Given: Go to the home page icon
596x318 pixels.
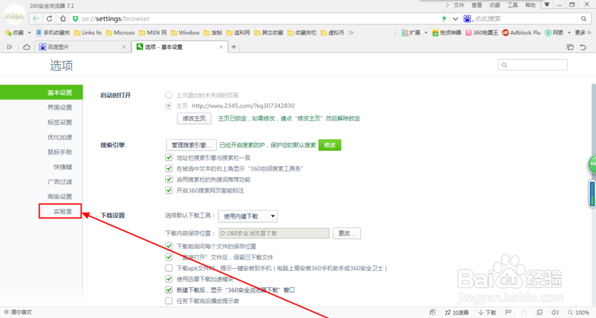Looking at the screenshot, I should pos(63,18).
